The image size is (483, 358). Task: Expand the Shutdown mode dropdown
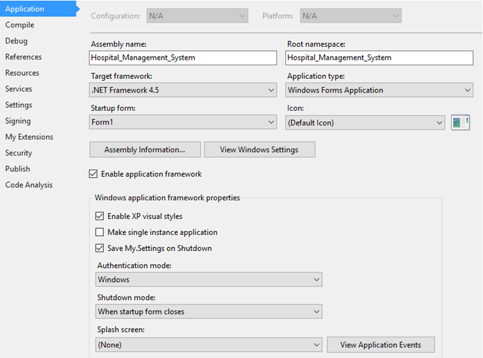pos(209,311)
